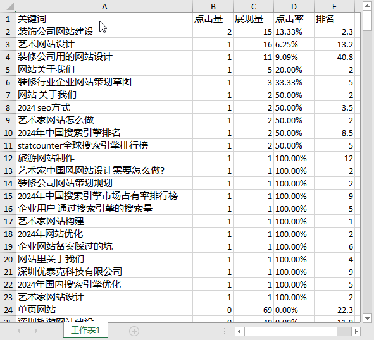
Task: Select column D header
Action: tap(294, 6)
